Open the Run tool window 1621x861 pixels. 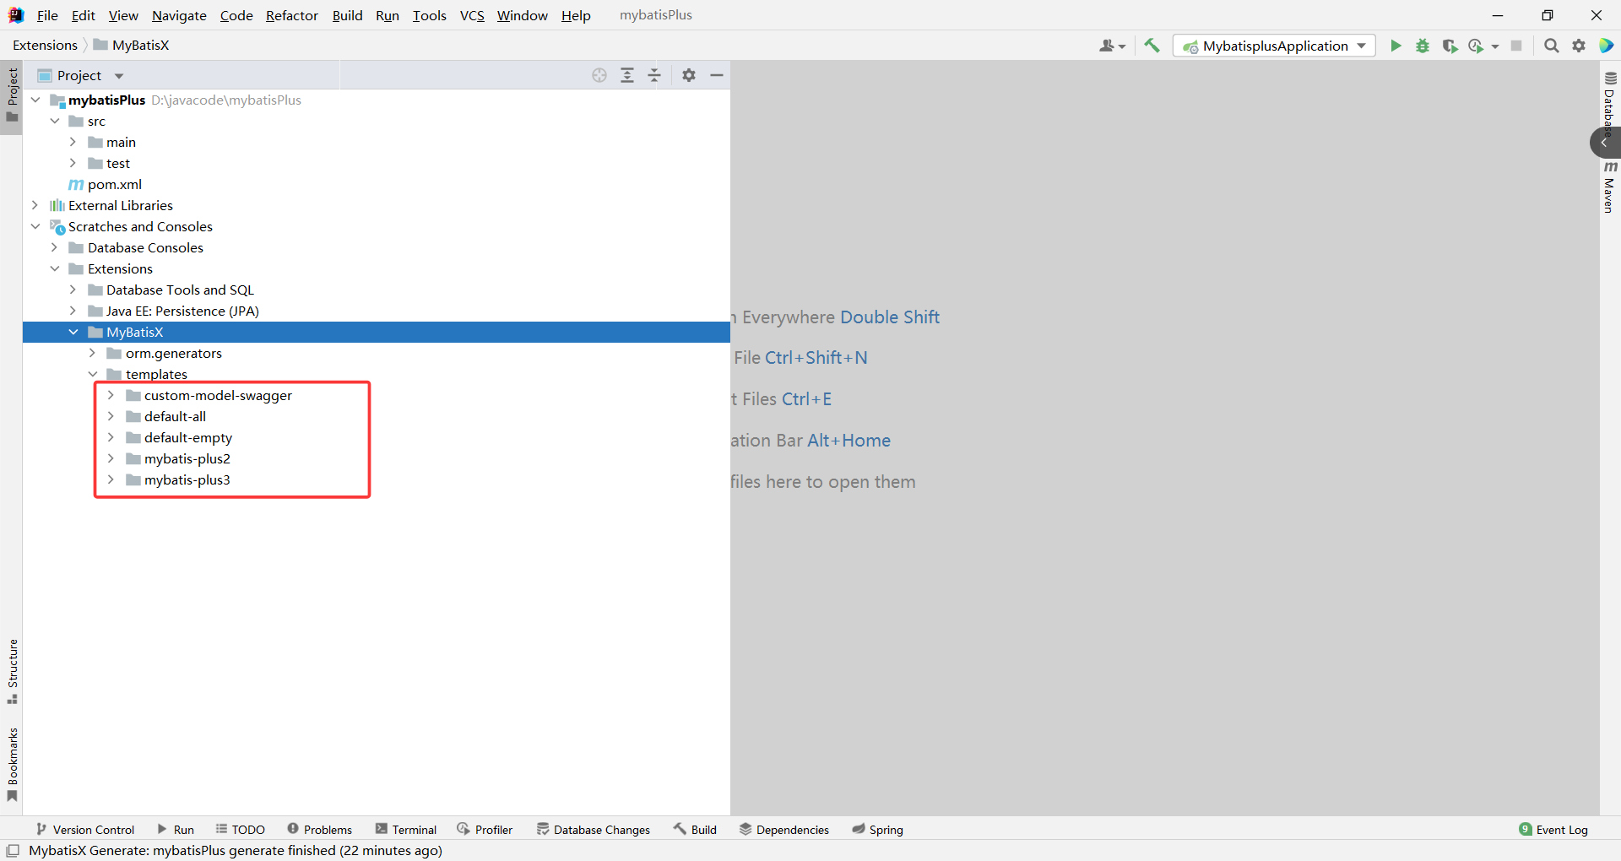coord(176,830)
